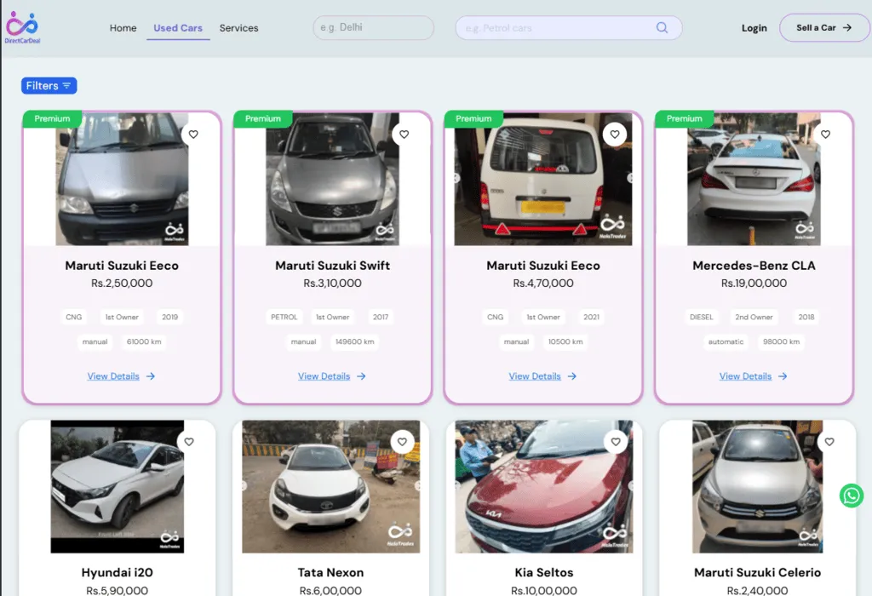
Task: Focus the city field showing "e.g. Delhi"
Action: click(x=373, y=28)
